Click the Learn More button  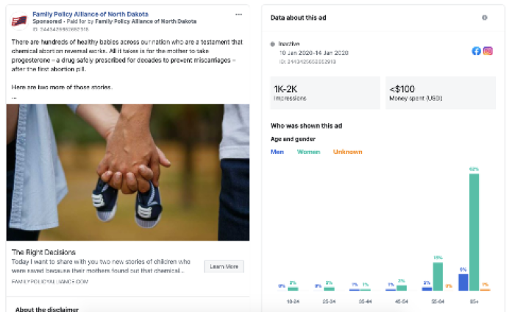click(224, 266)
